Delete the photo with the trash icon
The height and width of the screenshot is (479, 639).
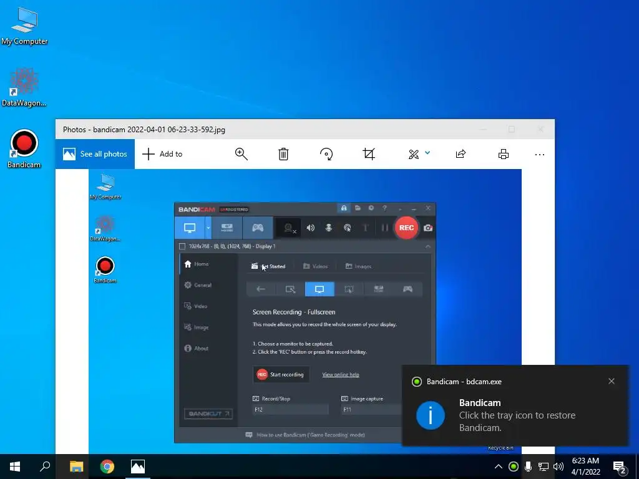pyautogui.click(x=284, y=154)
